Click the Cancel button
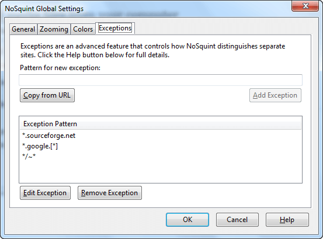Viewport: 323px width, 239px height. pyautogui.click(x=237, y=220)
